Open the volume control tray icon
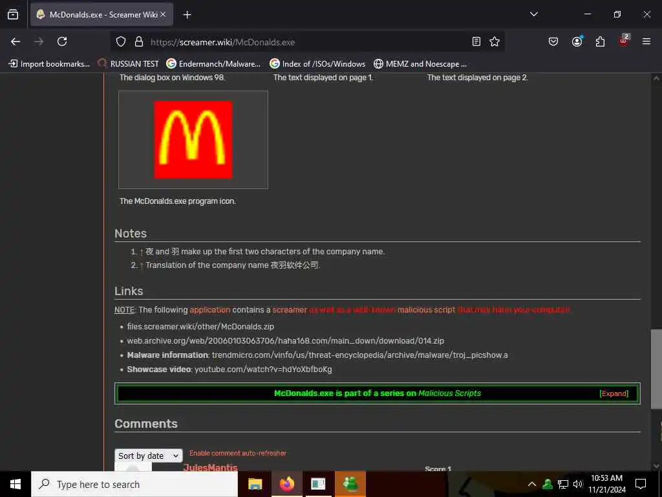The image size is (662, 497). pos(577,484)
